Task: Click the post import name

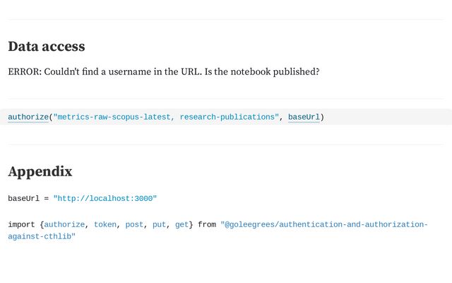Action: click(134, 224)
